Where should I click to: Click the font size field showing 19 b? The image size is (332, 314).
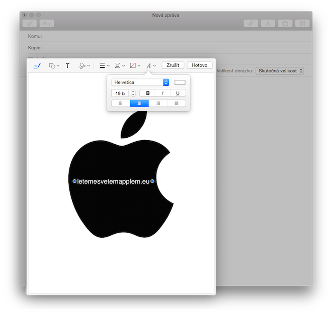(x=120, y=93)
